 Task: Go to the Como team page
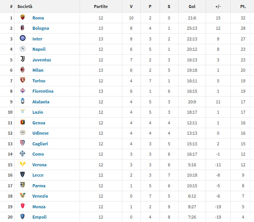[x=38, y=154]
